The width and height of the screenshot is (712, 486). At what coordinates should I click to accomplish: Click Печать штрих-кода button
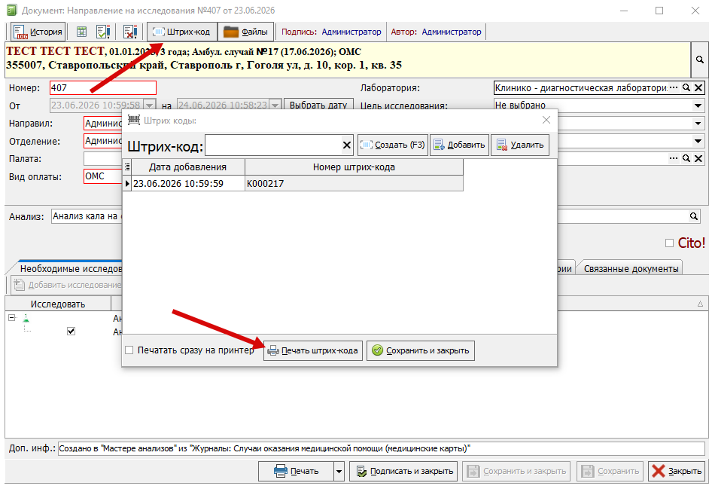(x=313, y=350)
